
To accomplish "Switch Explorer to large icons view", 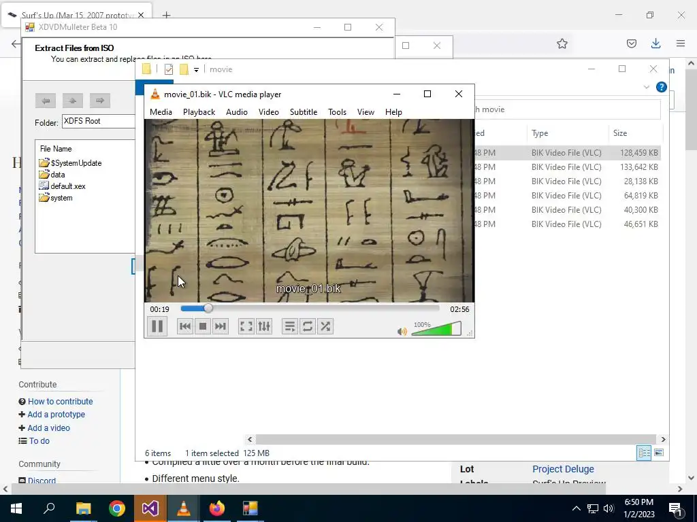I will (x=659, y=453).
